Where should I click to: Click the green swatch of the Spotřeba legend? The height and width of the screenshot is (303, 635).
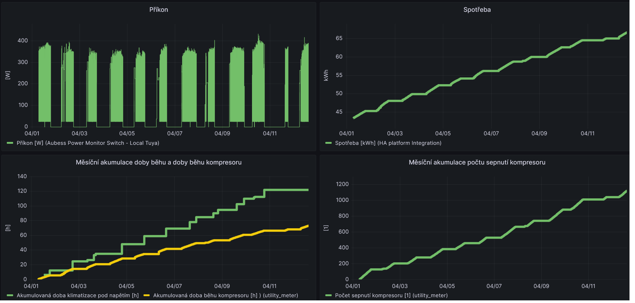[x=329, y=143]
